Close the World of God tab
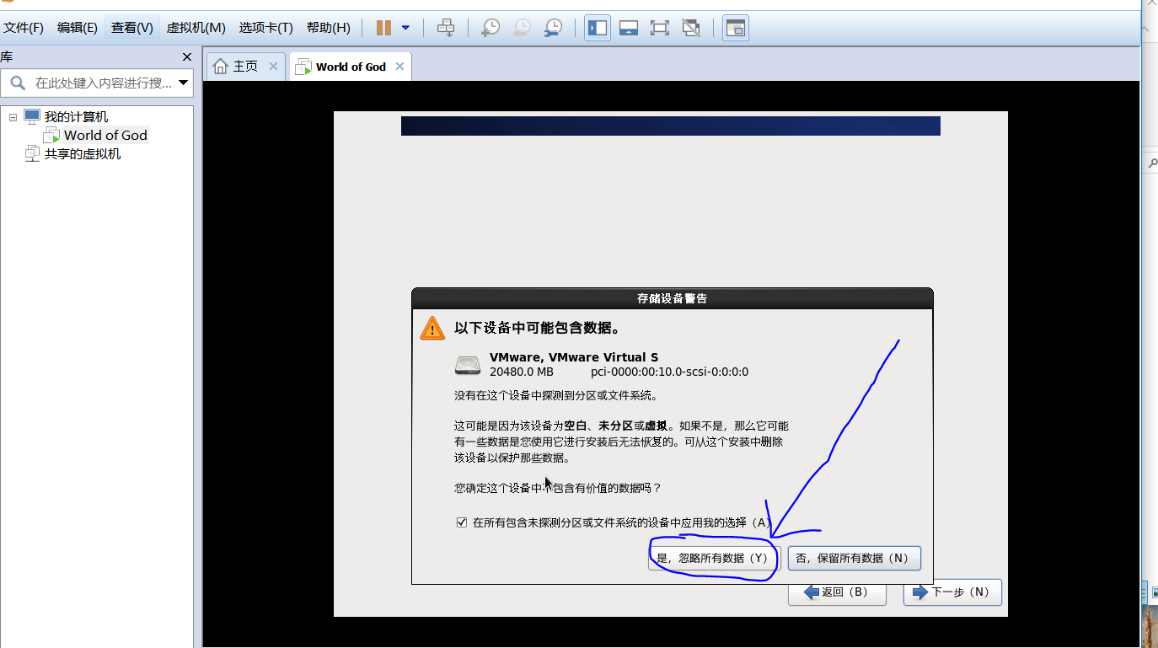1158x648 pixels. pos(399,67)
